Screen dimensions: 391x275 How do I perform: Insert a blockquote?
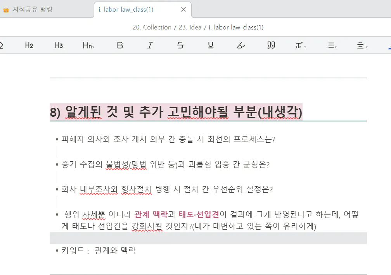coord(271,45)
